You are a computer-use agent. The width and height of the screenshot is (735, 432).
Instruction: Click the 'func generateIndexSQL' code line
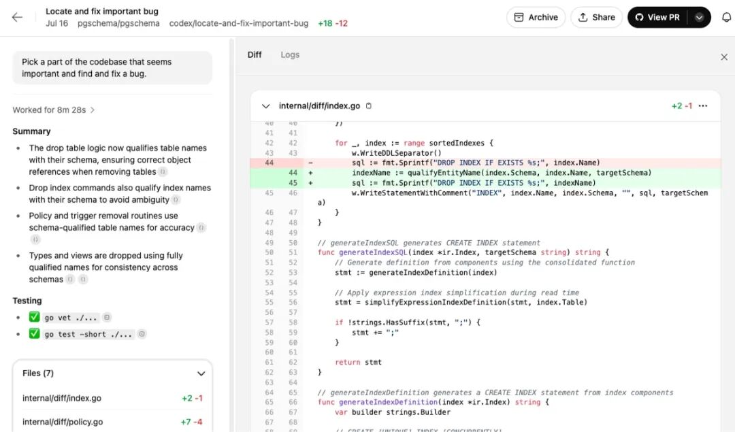(x=463, y=252)
